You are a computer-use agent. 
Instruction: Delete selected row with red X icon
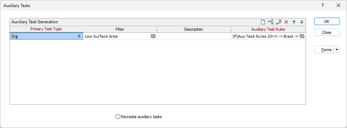(x=286, y=22)
